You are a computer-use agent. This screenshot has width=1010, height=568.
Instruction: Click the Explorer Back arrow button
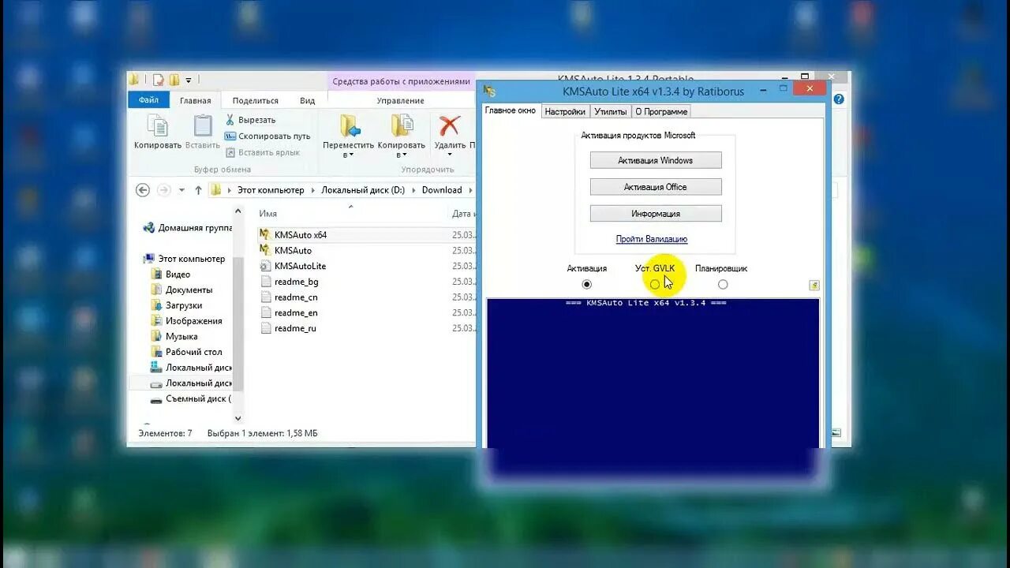[x=143, y=190]
